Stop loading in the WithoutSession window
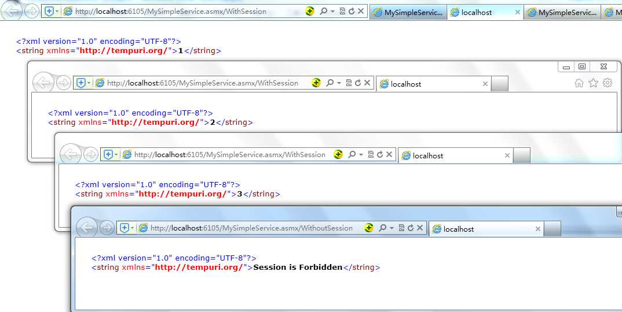This screenshot has height=312, width=622. click(420, 228)
